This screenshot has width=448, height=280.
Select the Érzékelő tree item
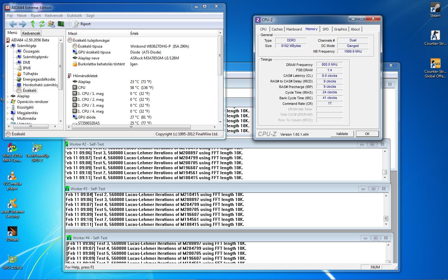[x=30, y=91]
